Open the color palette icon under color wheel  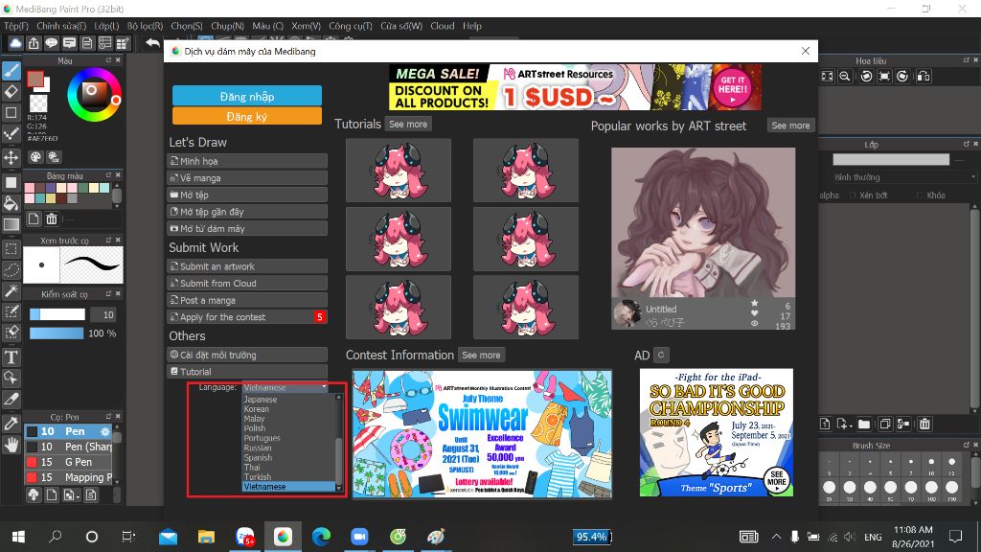coord(35,157)
